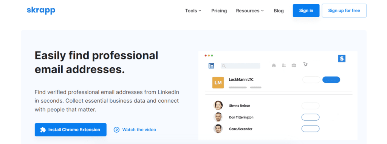Screen dimensions: 387x144
Task: Click Sign up for free button
Action: 344,11
